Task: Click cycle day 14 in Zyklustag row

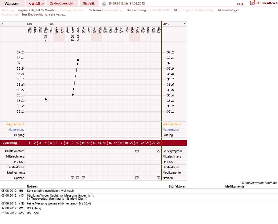Action: coord(99,143)
